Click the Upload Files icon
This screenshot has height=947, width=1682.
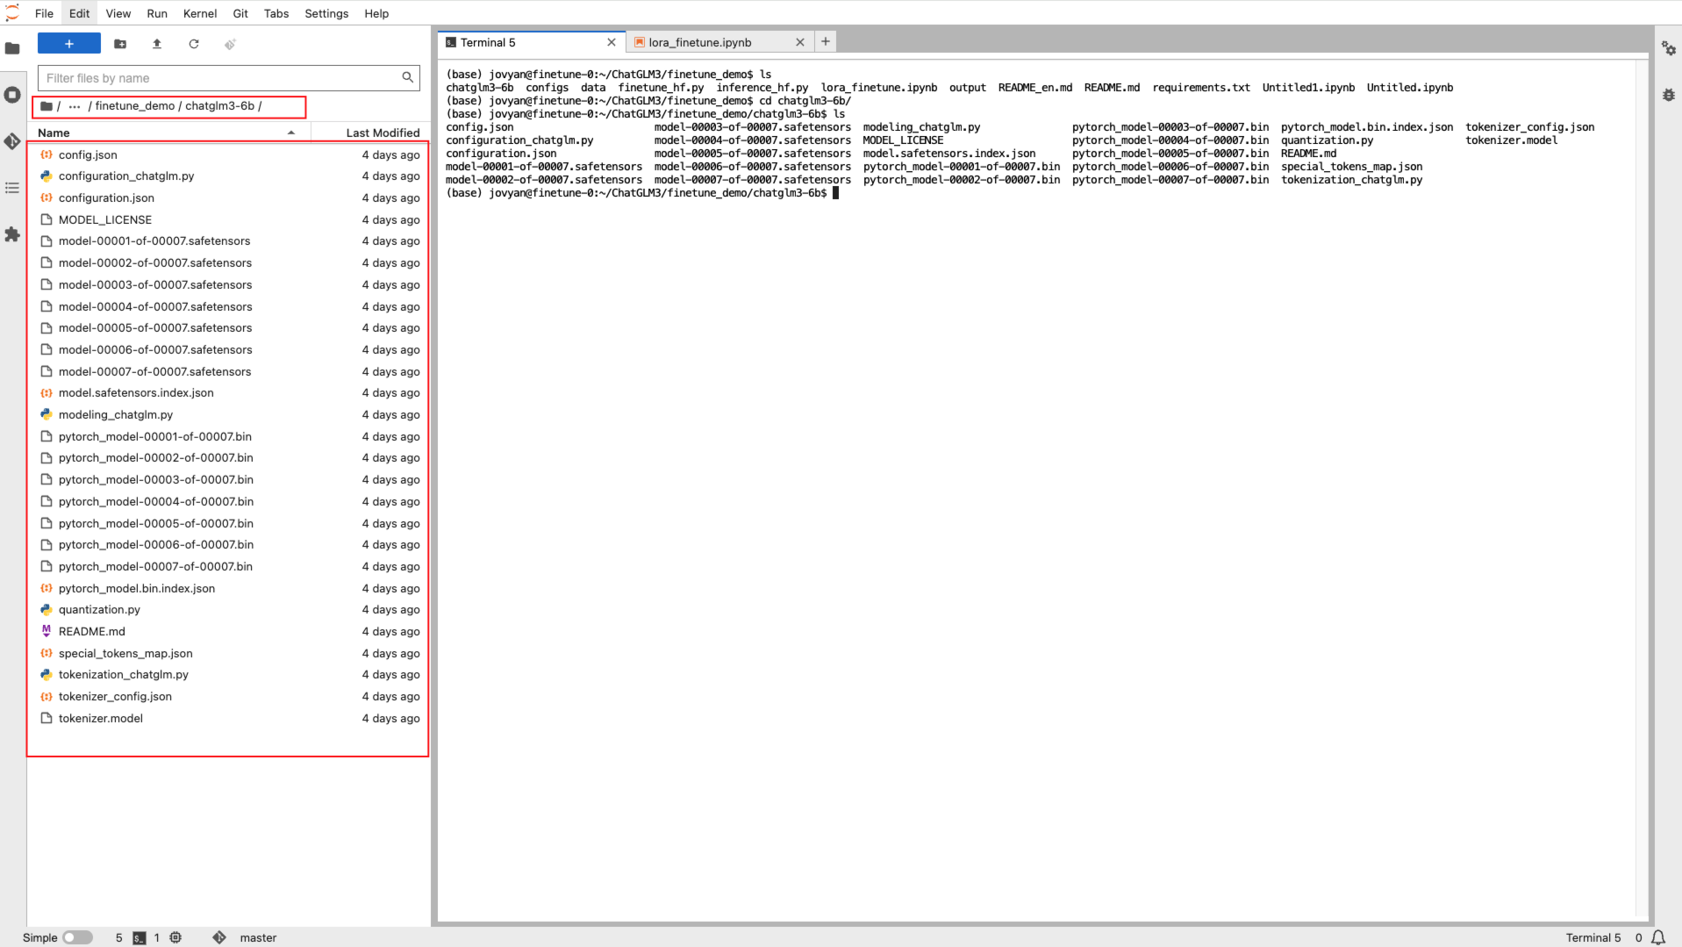point(157,44)
